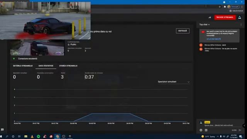
Task: Bookmark page with the star icon
Action: point(220,7)
